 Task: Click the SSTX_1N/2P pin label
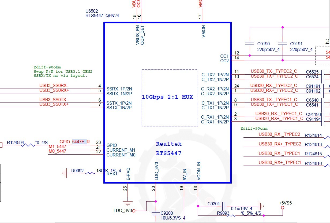coord(119,108)
